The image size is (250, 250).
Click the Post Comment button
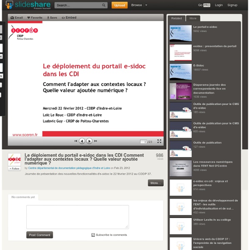pyautogui.click(x=40, y=235)
